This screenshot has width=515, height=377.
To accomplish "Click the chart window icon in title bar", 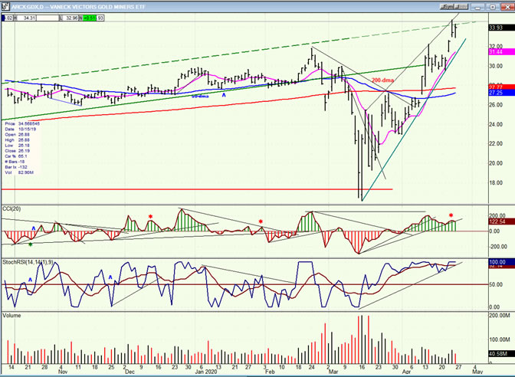I will (x=5, y=7).
